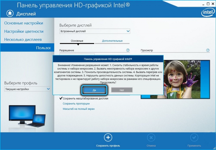Confirm with the Да button
The height and width of the screenshot is (150, 216).
94,90
